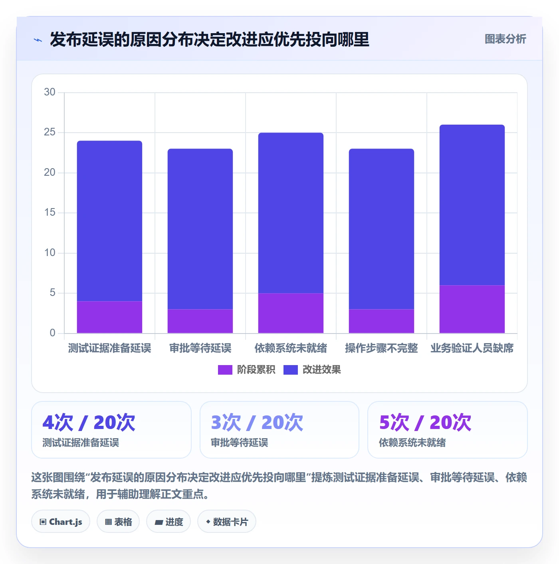Click the 4次 / 20次 data card value
This screenshot has width=559, height=564.
[x=89, y=423]
